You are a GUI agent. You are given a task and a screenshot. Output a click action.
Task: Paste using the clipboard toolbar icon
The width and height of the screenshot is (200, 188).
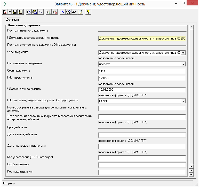tap(35, 12)
